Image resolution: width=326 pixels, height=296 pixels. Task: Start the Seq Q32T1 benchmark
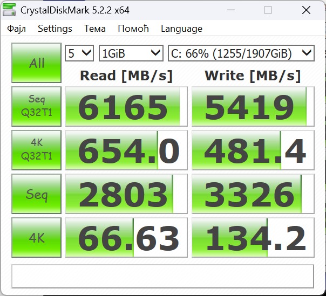coord(36,106)
